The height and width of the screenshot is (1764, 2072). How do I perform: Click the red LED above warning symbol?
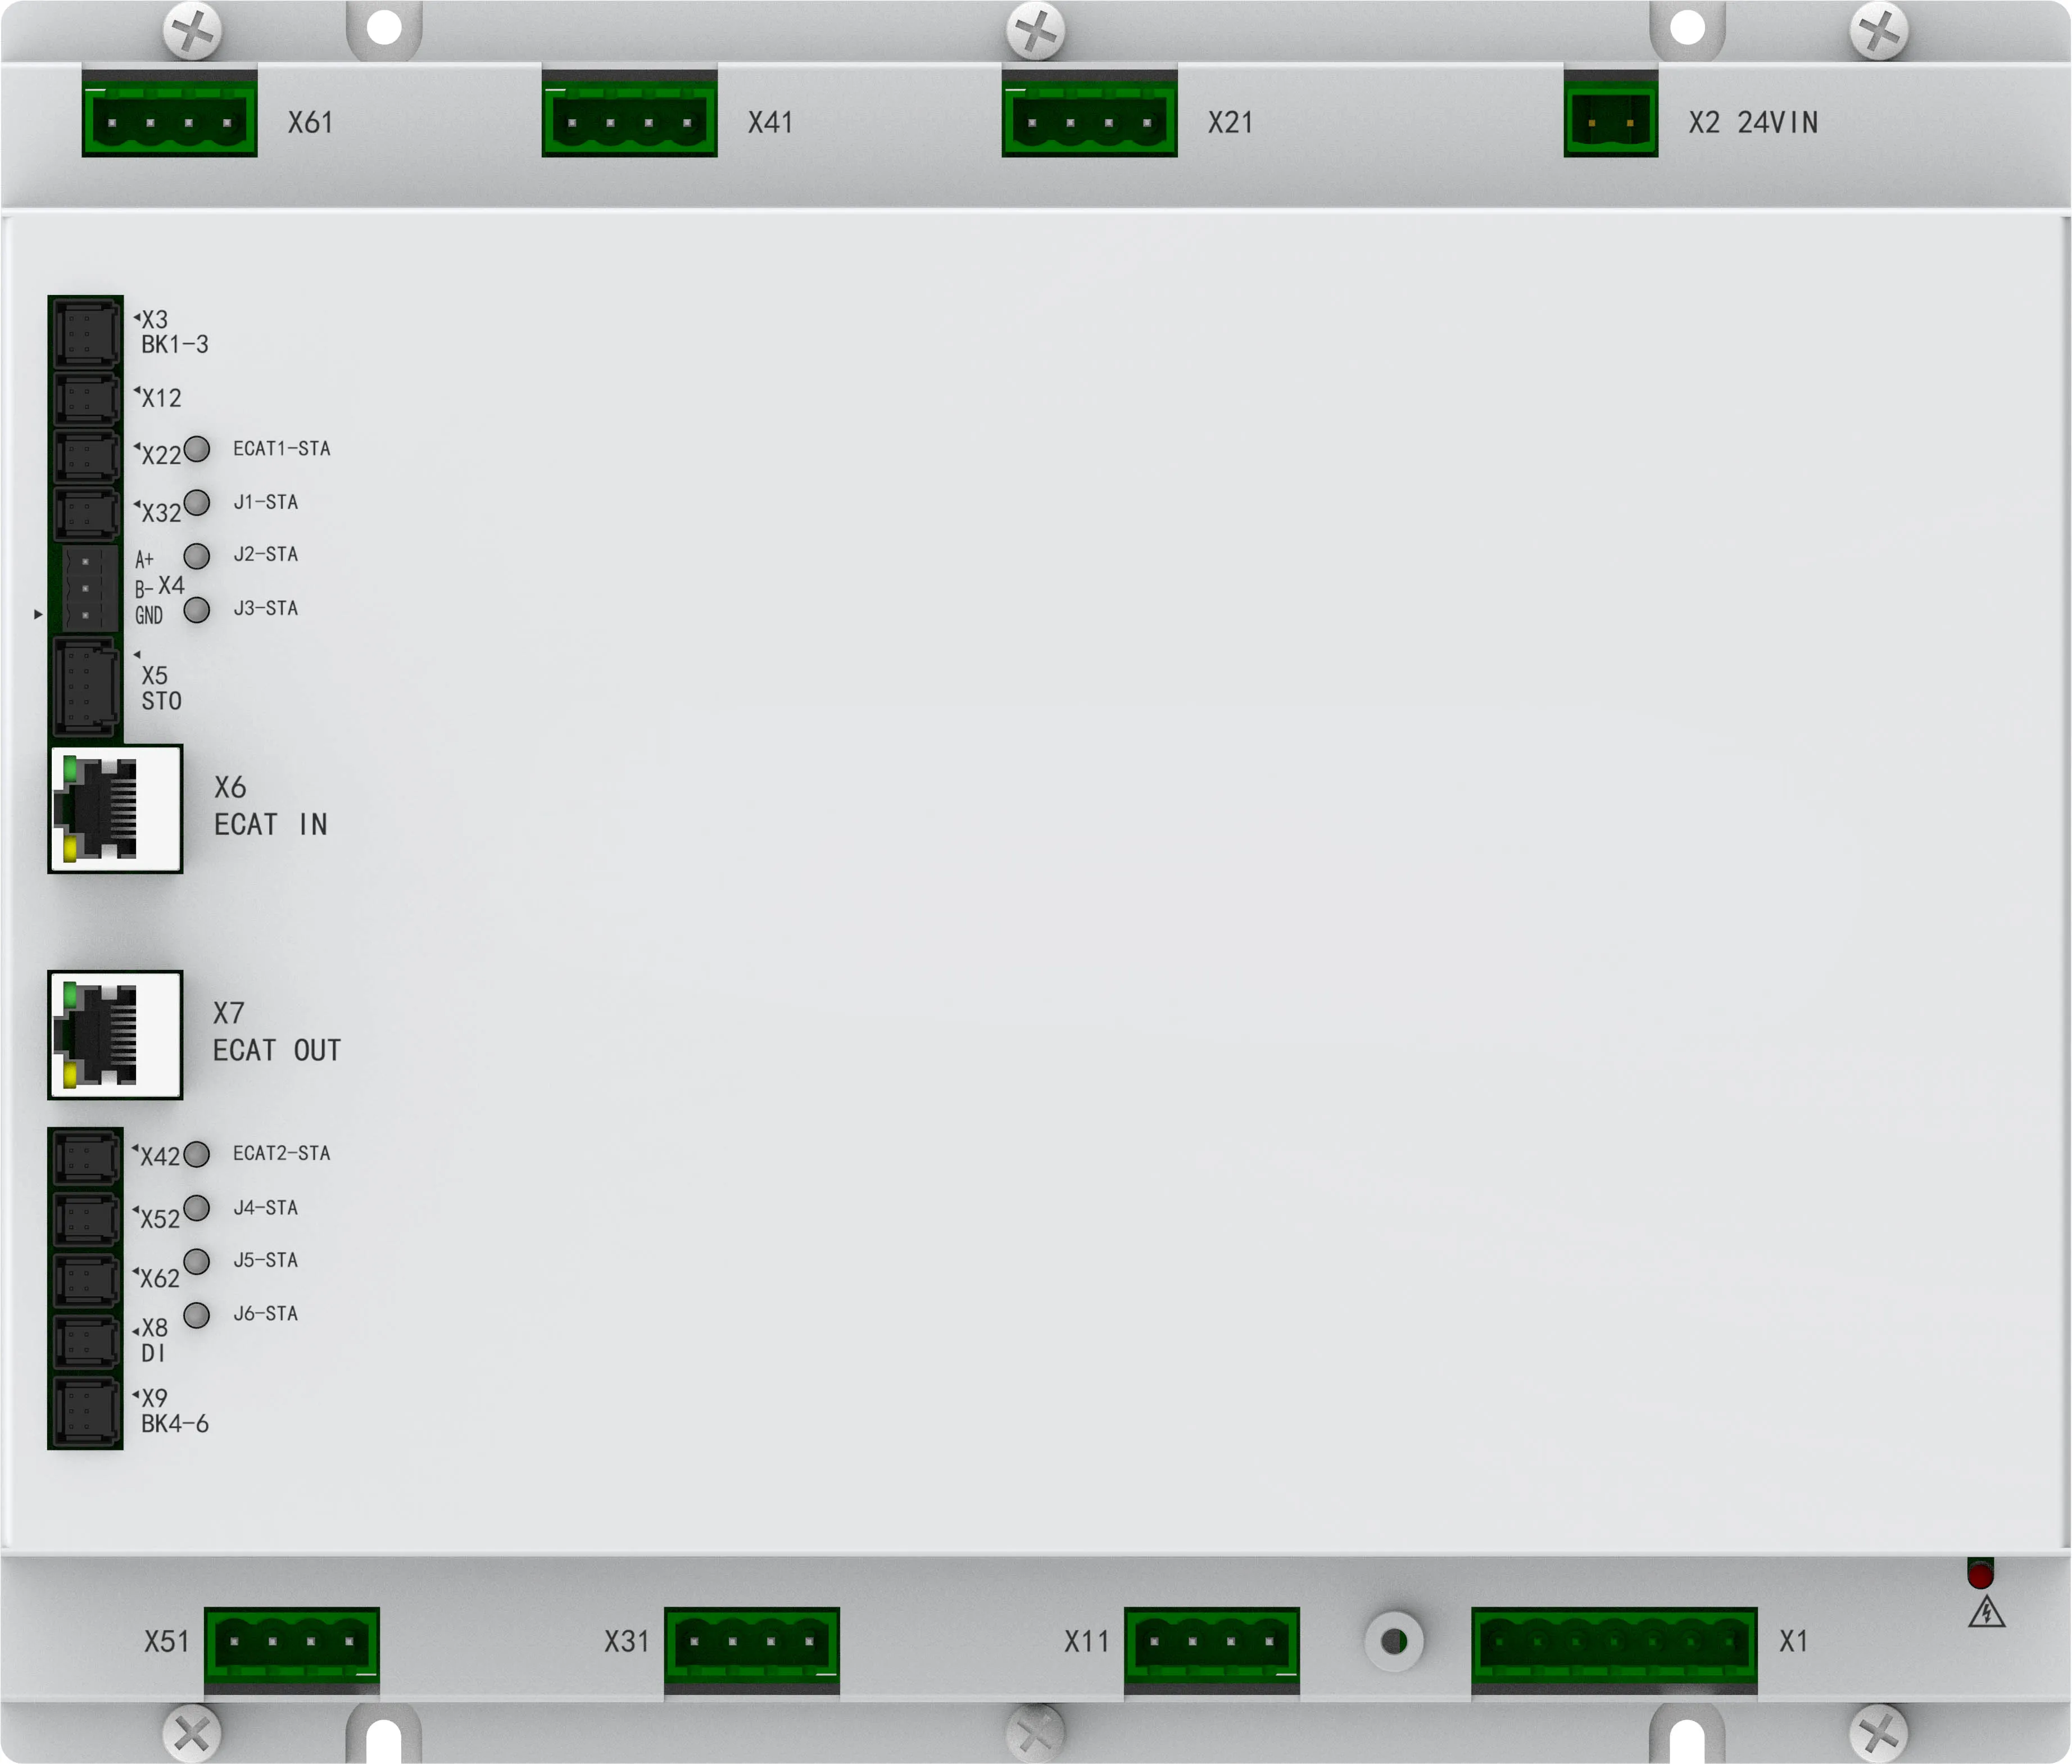point(1980,1575)
